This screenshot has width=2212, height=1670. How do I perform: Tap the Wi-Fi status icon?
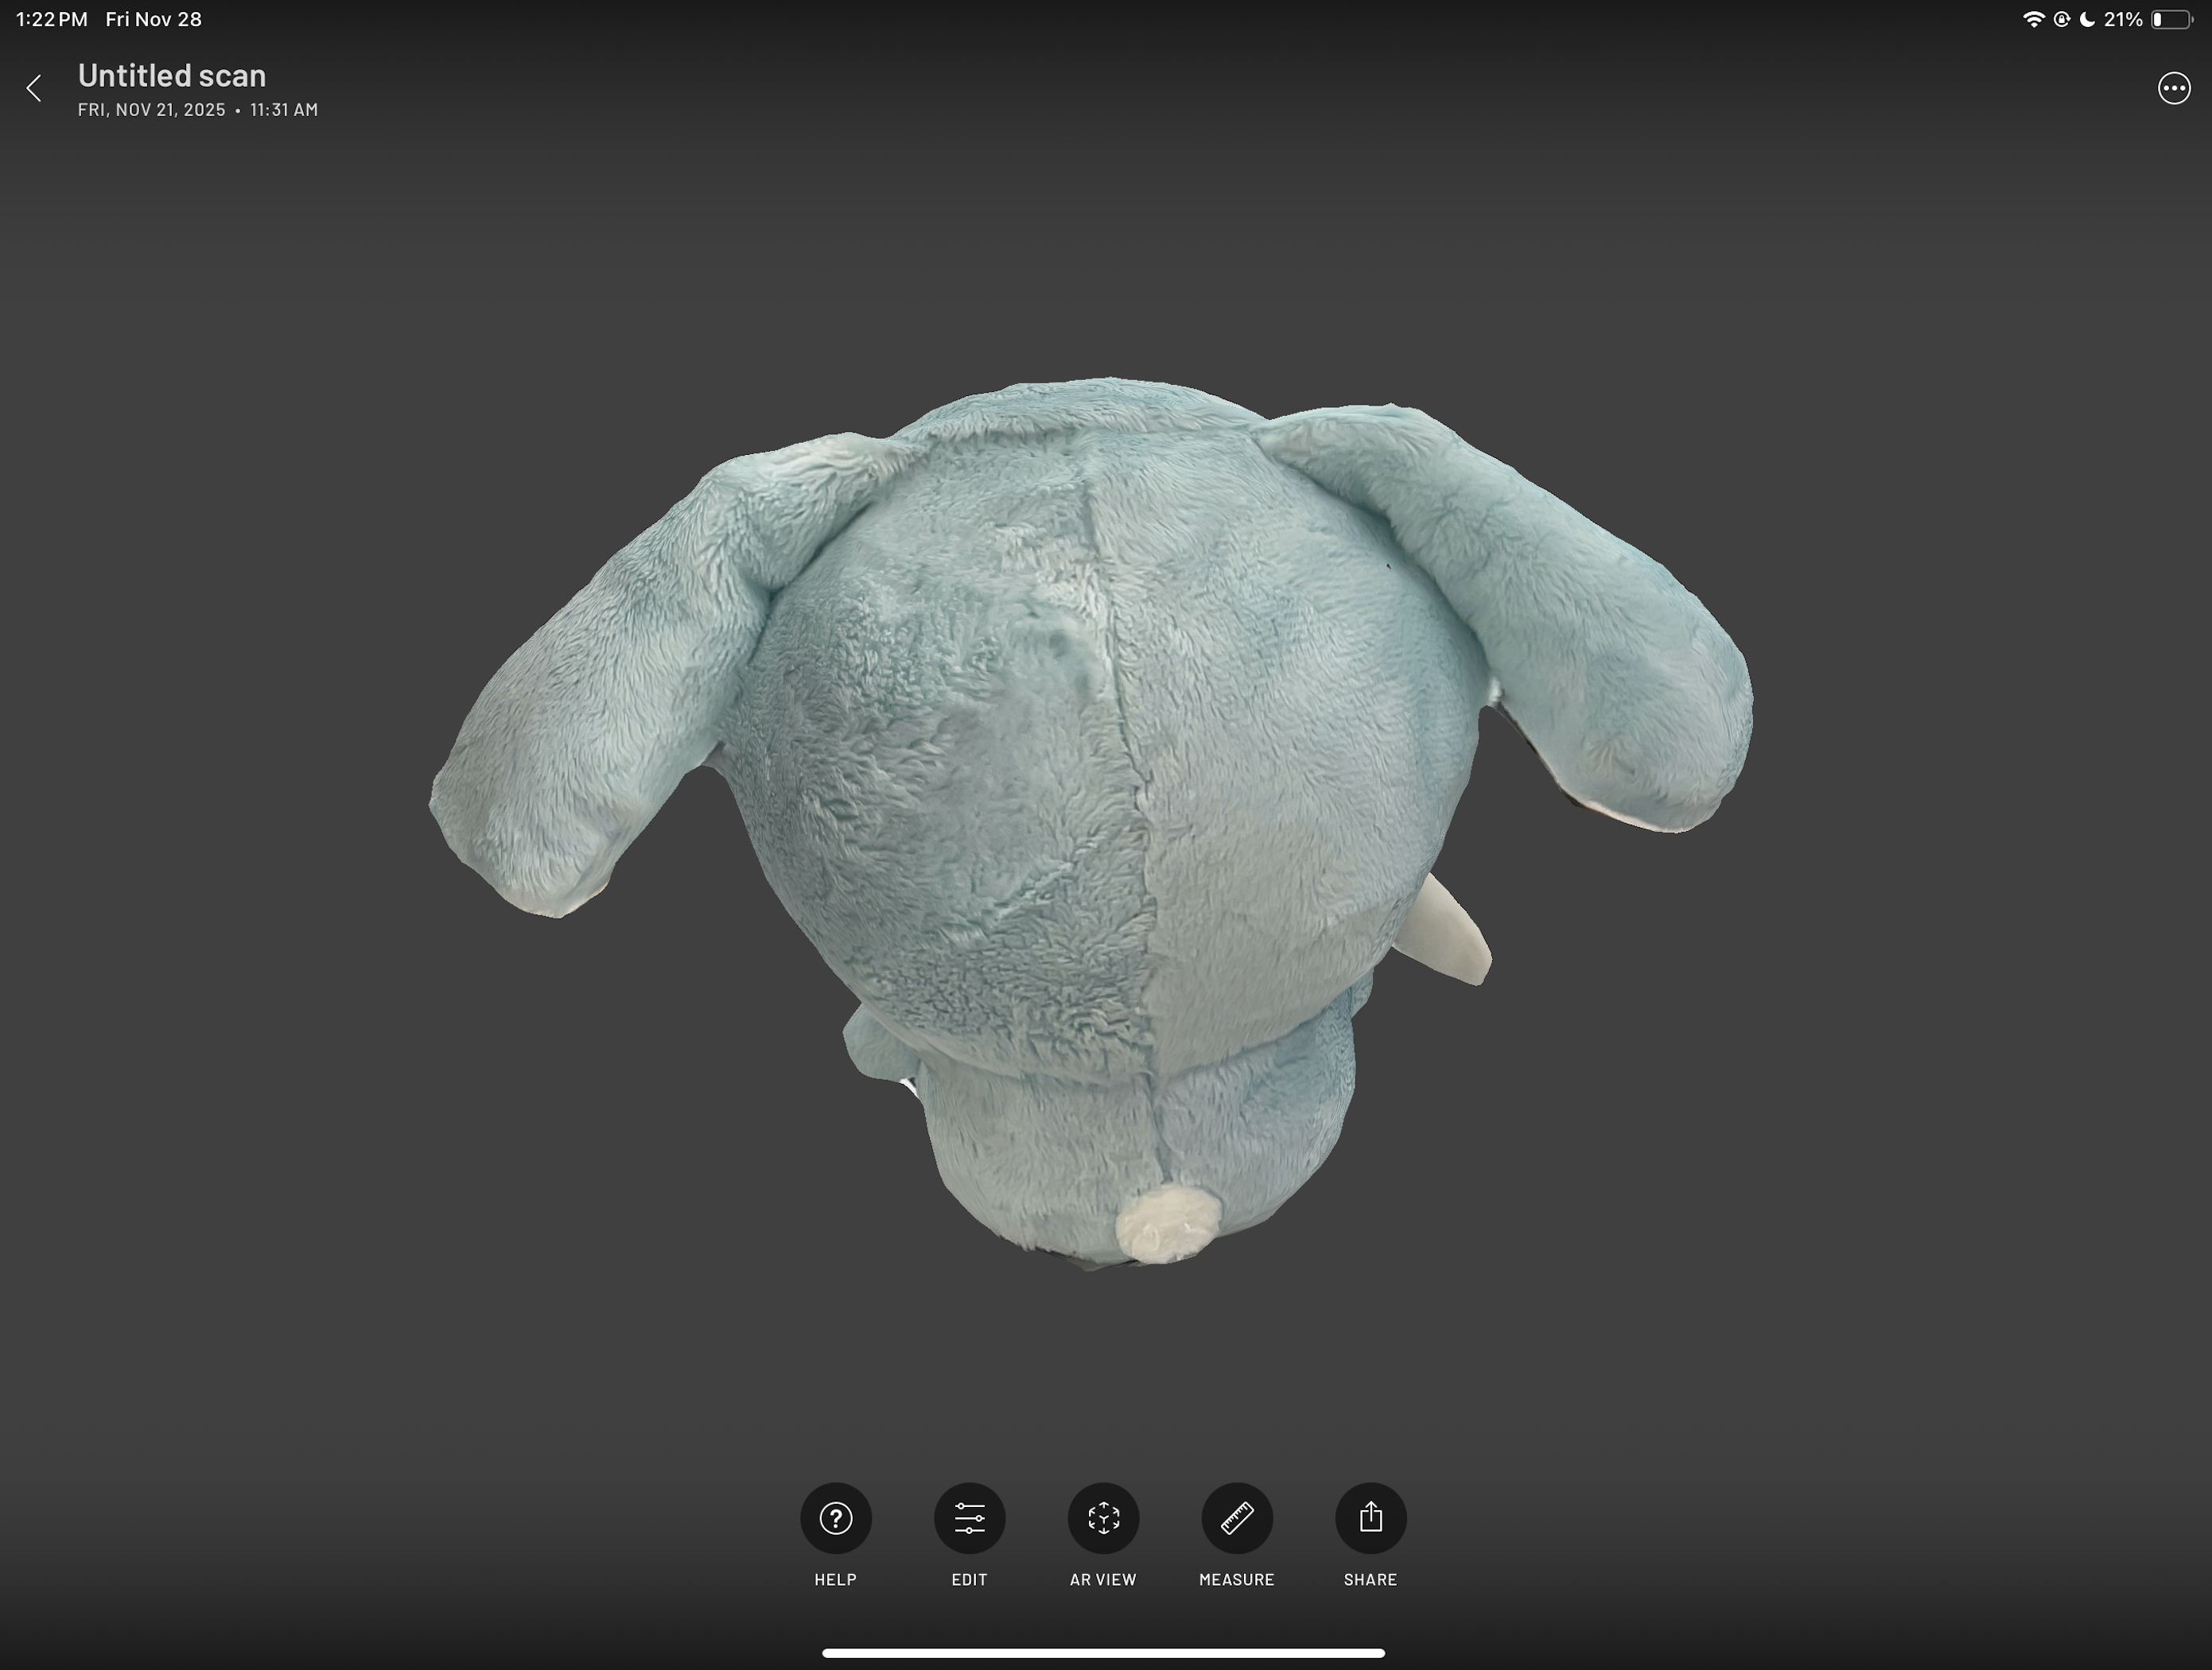click(x=2033, y=20)
